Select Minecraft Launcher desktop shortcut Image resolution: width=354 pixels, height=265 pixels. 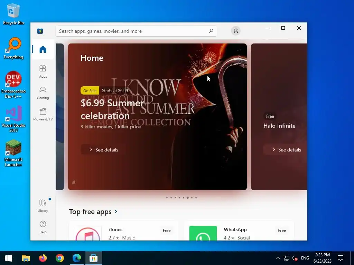point(13,153)
